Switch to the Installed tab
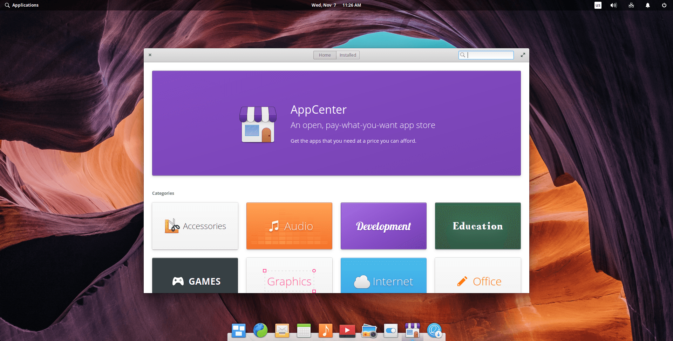 coord(348,55)
